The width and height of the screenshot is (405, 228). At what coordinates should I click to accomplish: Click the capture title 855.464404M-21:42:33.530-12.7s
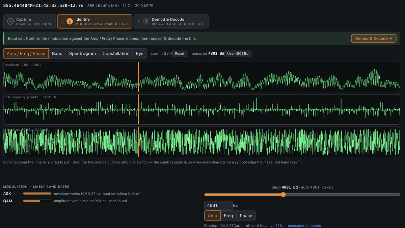click(x=43, y=5)
